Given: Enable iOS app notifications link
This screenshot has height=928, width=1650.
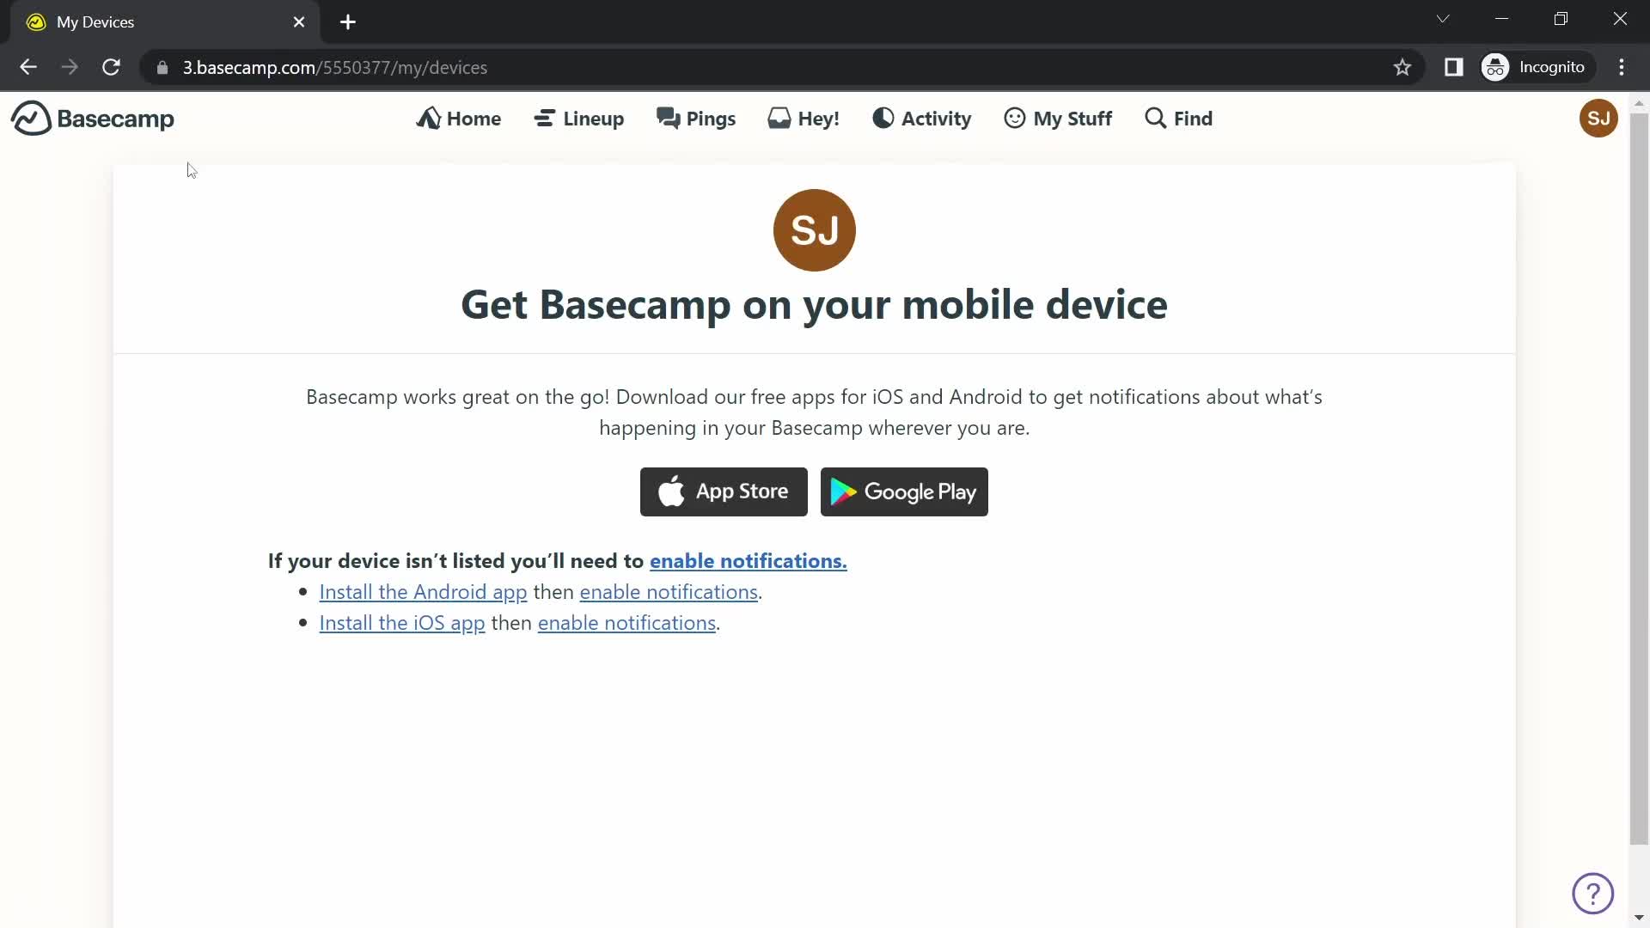Looking at the screenshot, I should coord(626,622).
